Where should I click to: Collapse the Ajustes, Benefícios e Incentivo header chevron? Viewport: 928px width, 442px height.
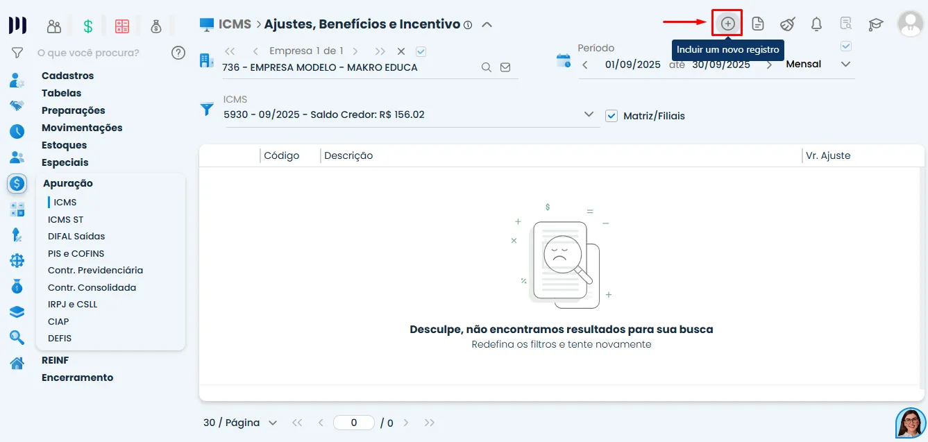click(x=487, y=24)
